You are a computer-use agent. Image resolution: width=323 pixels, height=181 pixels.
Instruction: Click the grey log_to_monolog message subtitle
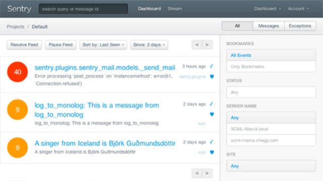click(x=96, y=123)
